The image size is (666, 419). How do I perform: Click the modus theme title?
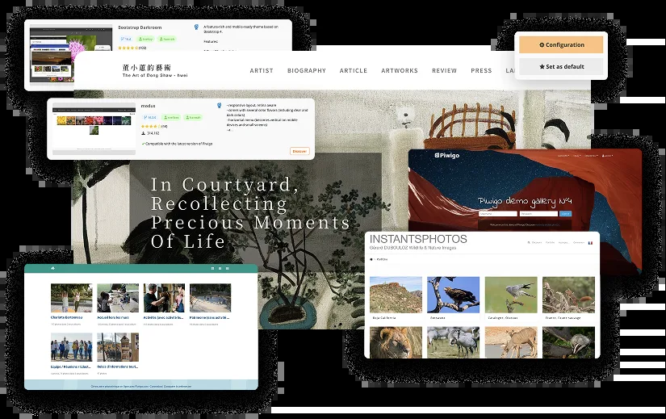click(x=149, y=106)
